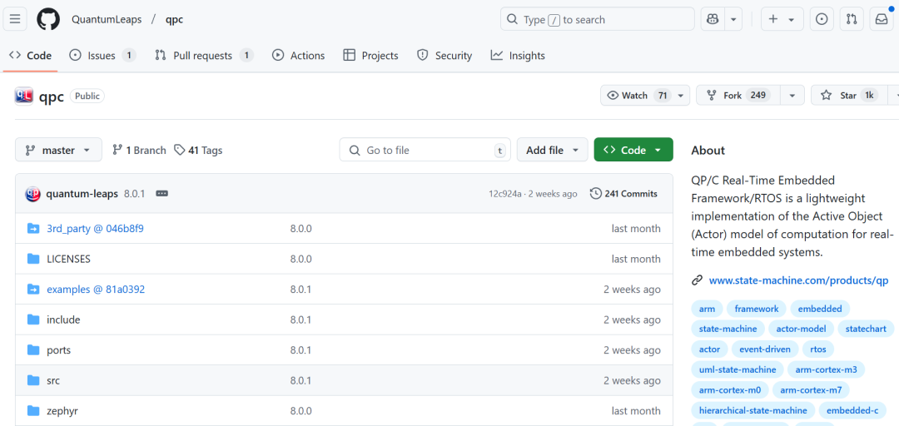The width and height of the screenshot is (899, 426).
Task: Select the hierarchical-state-machine topic tag
Action: click(752, 410)
